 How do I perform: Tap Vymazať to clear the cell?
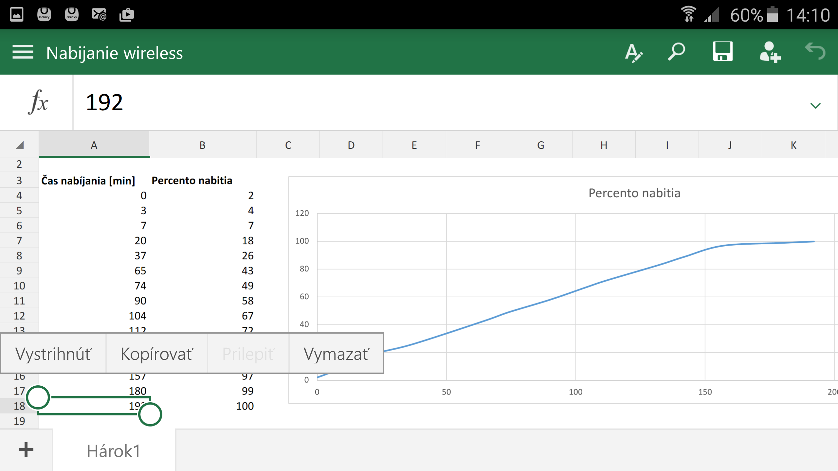click(x=336, y=354)
